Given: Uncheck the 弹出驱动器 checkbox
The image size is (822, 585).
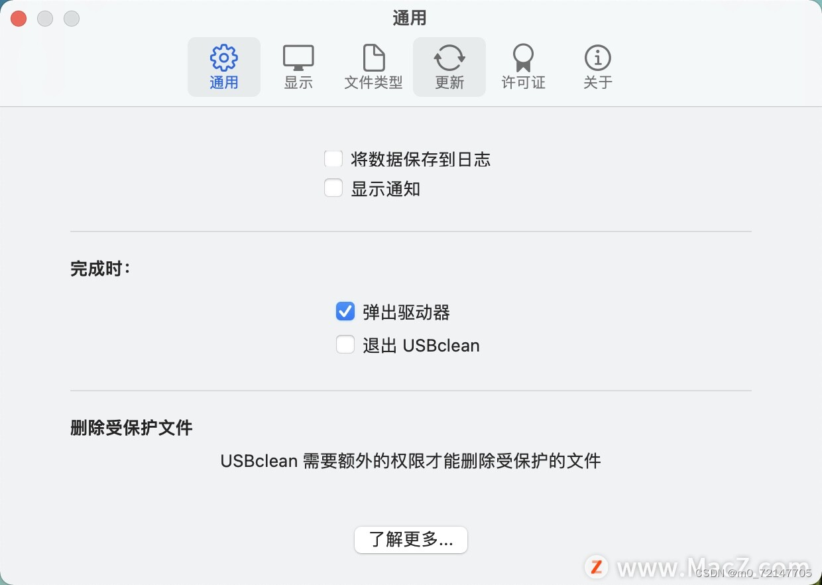Looking at the screenshot, I should point(345,311).
